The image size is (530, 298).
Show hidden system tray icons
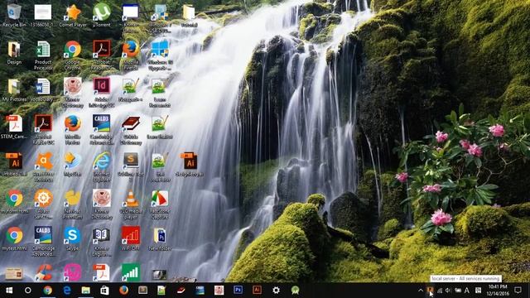pyautogui.click(x=421, y=291)
